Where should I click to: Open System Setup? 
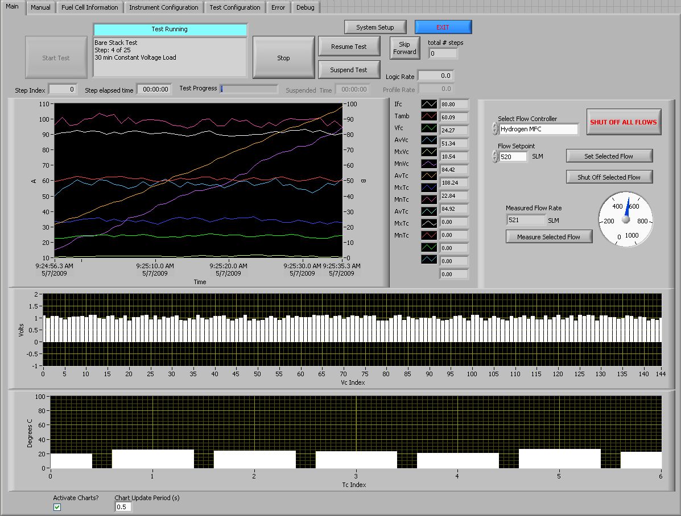pyautogui.click(x=375, y=27)
